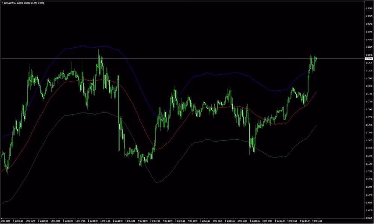Click the '8 Oct 15:15' time label
Screen dimensions: 374x224
(x=255, y=221)
